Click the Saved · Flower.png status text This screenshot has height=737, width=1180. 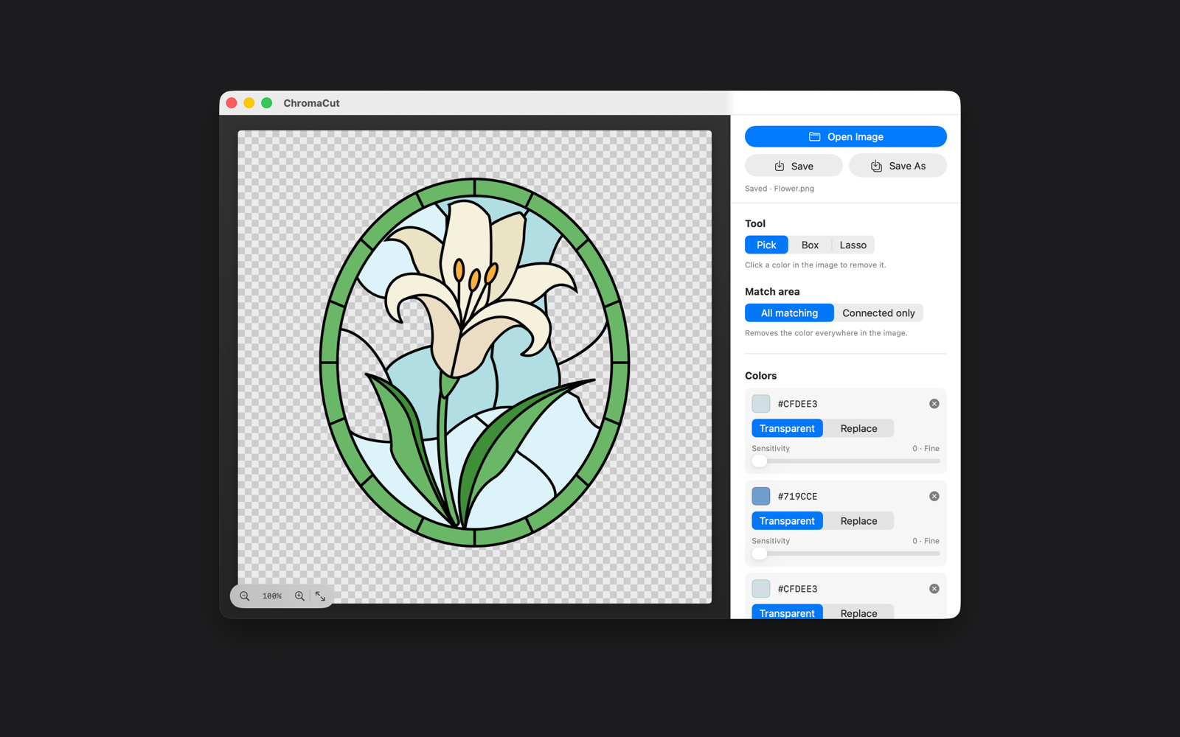point(780,189)
